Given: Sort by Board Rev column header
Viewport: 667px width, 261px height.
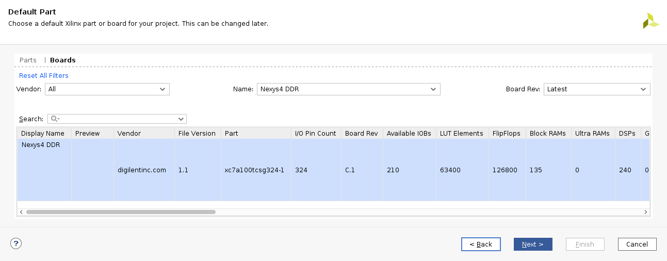Looking at the screenshot, I should (362, 133).
